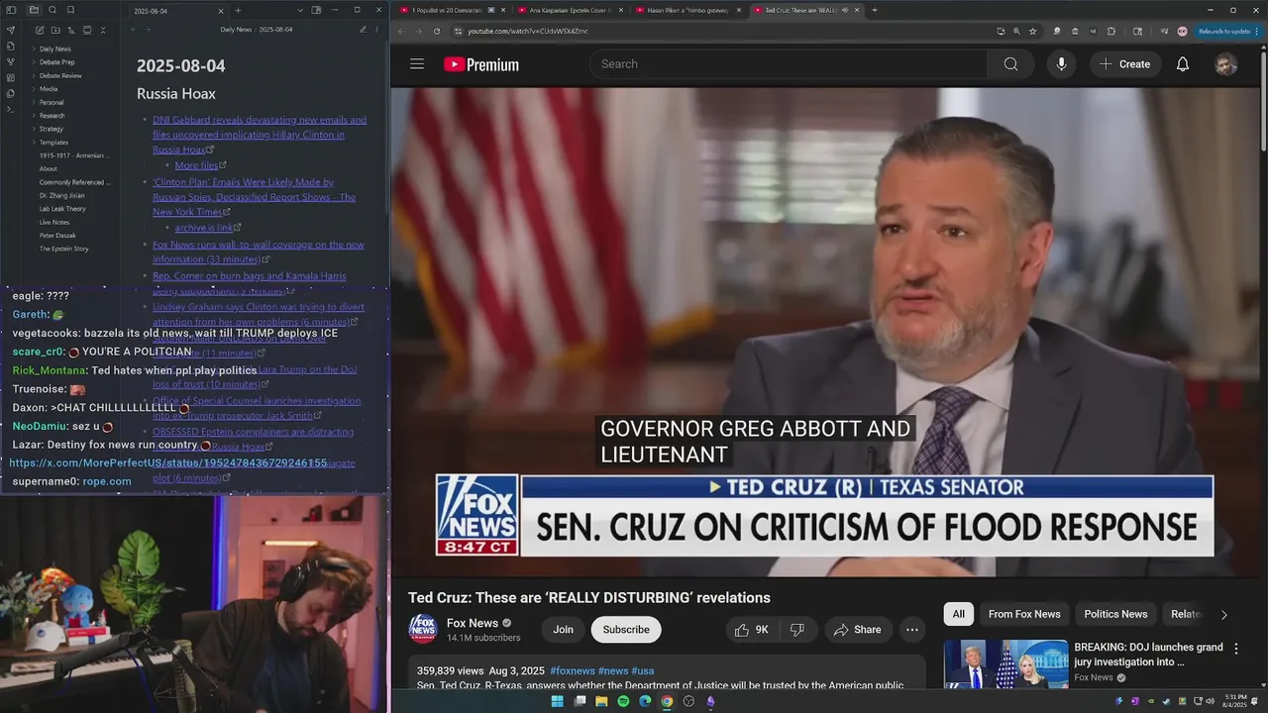1268x713 pixels.
Task: Open 'archive.is link' in note
Action: point(204,228)
